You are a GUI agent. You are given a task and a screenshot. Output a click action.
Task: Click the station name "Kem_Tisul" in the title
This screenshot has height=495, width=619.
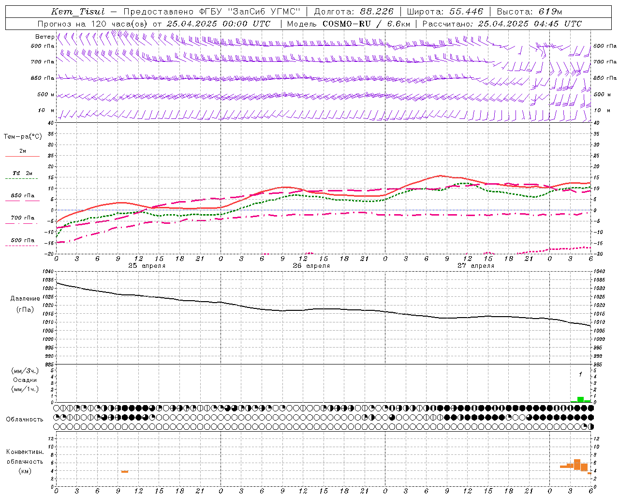pyautogui.click(x=77, y=12)
